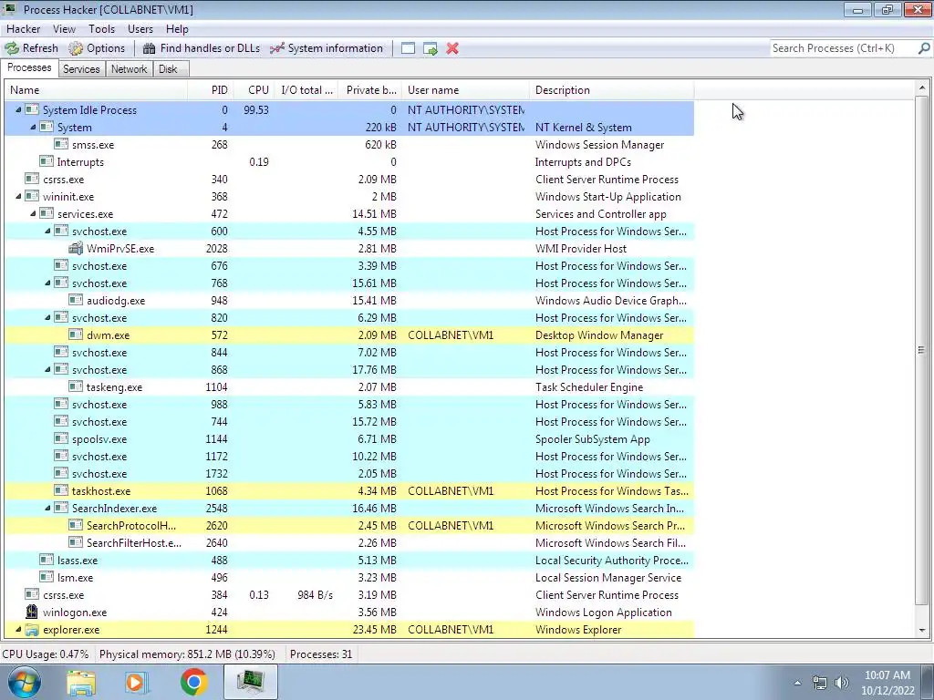Open the Hacker menu
Screen dimensions: 934x700
click(23, 28)
